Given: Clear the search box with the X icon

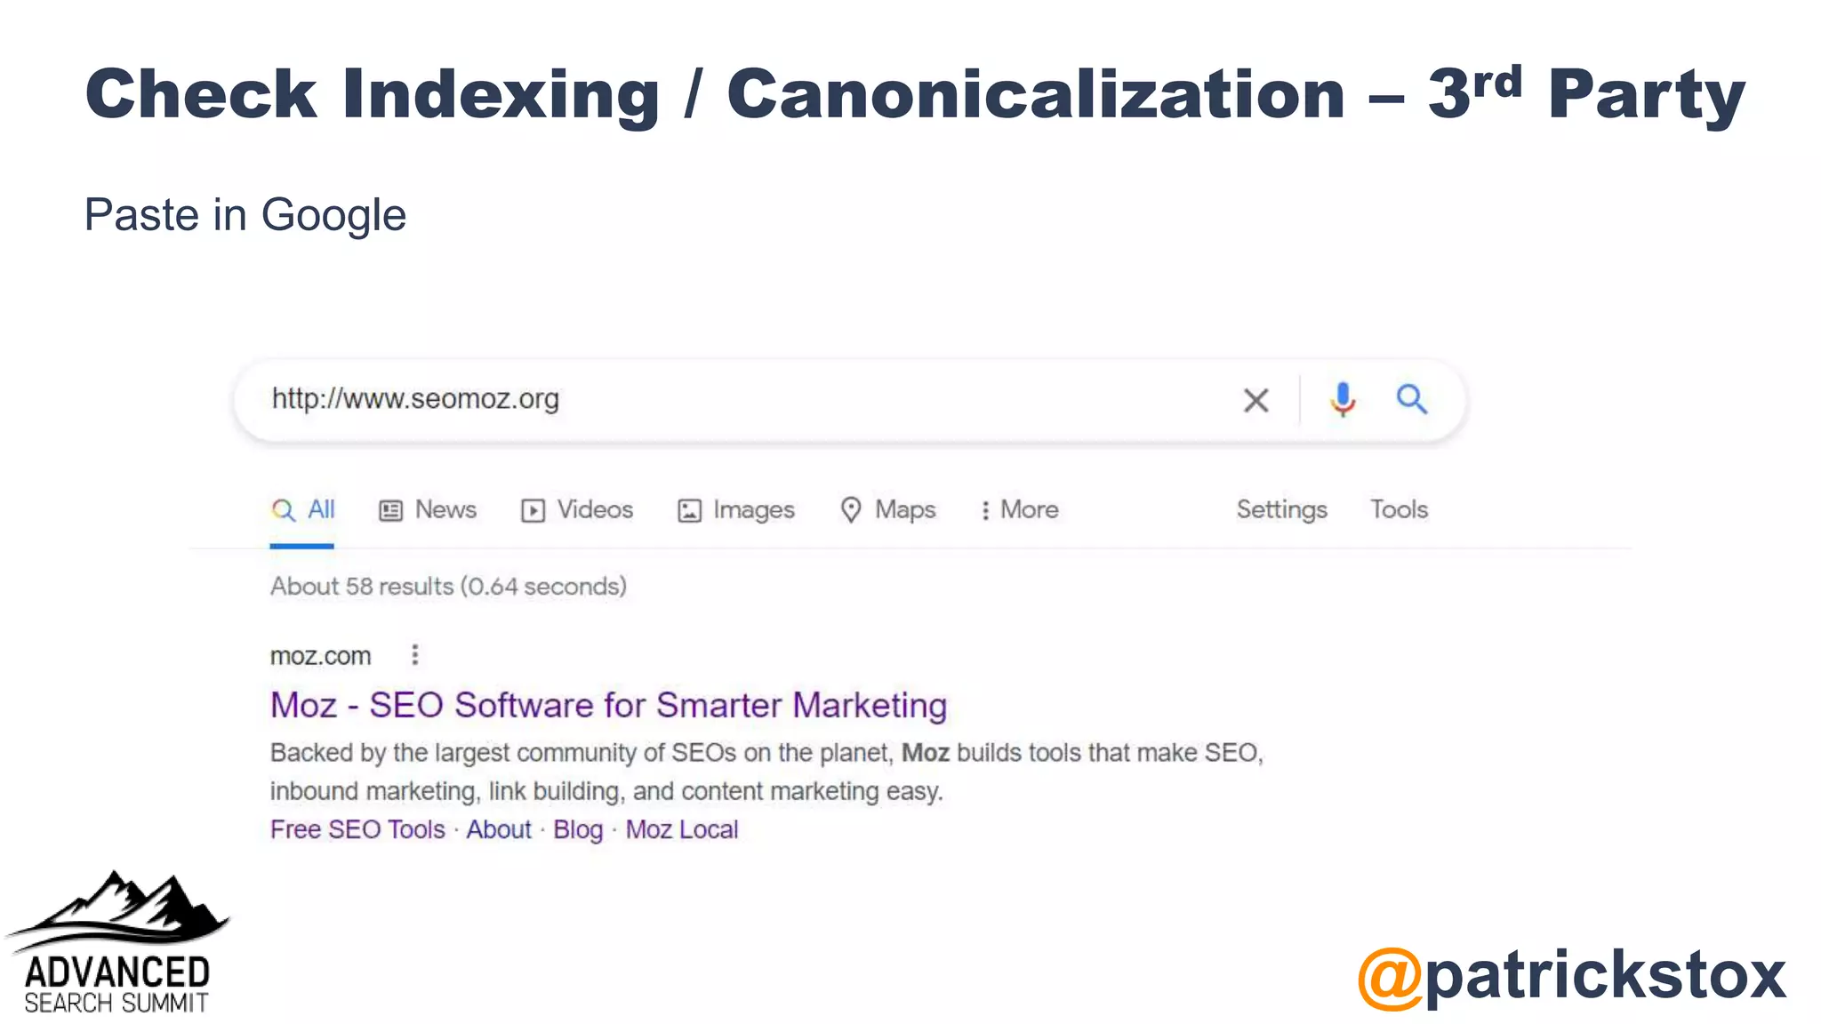Looking at the screenshot, I should [x=1255, y=400].
